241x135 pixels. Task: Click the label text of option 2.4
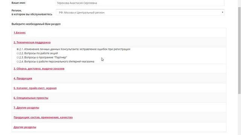pos(57,61)
